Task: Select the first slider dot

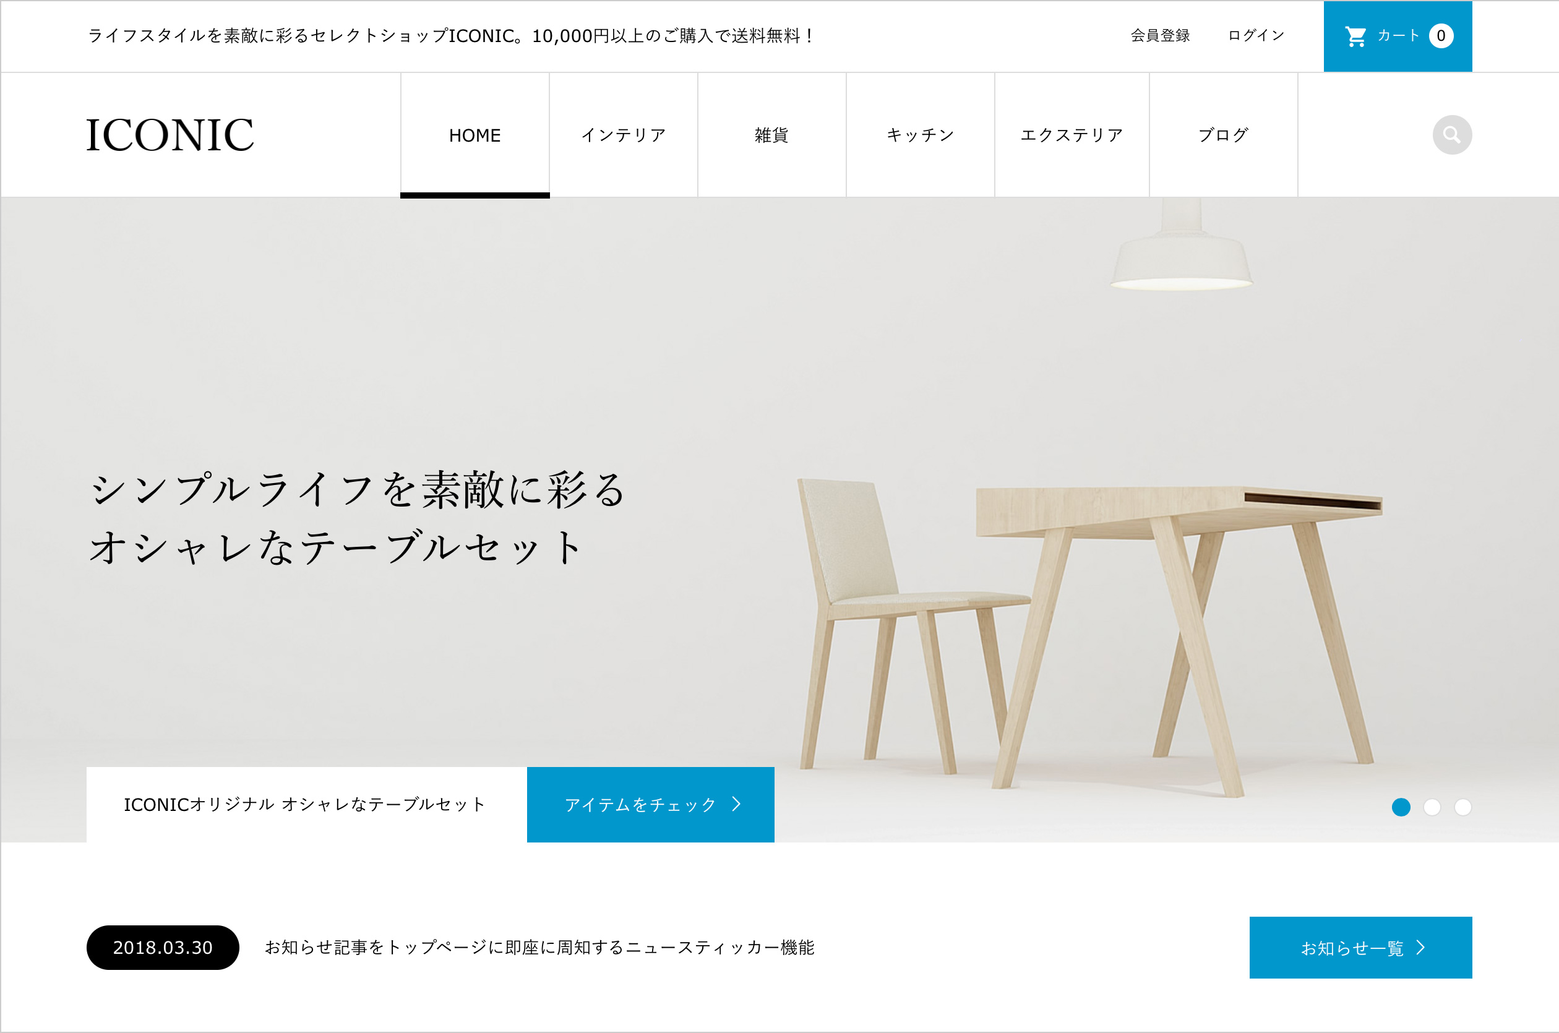Action: point(1401,807)
